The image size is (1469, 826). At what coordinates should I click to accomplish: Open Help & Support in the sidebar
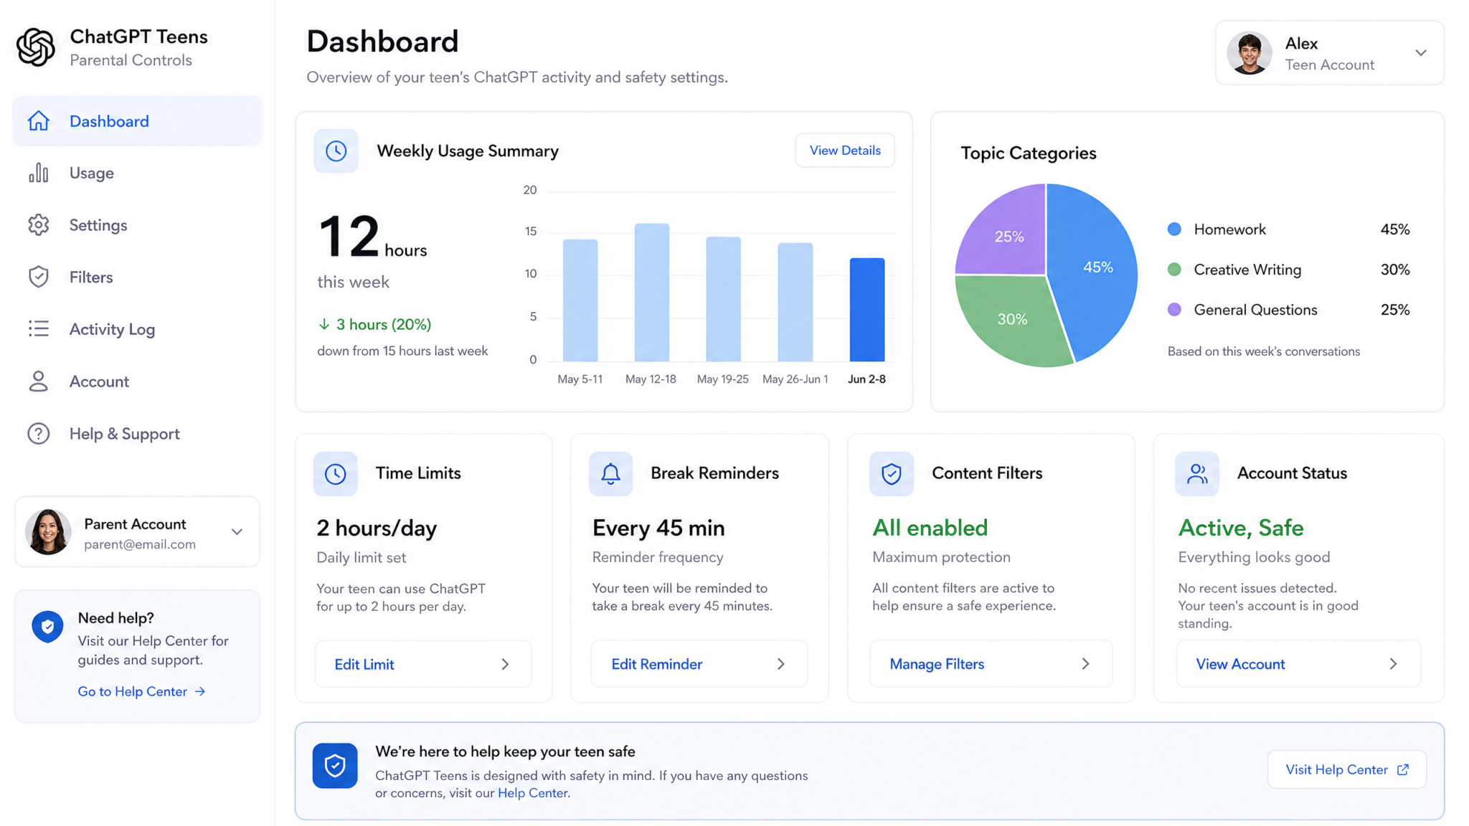pos(137,434)
